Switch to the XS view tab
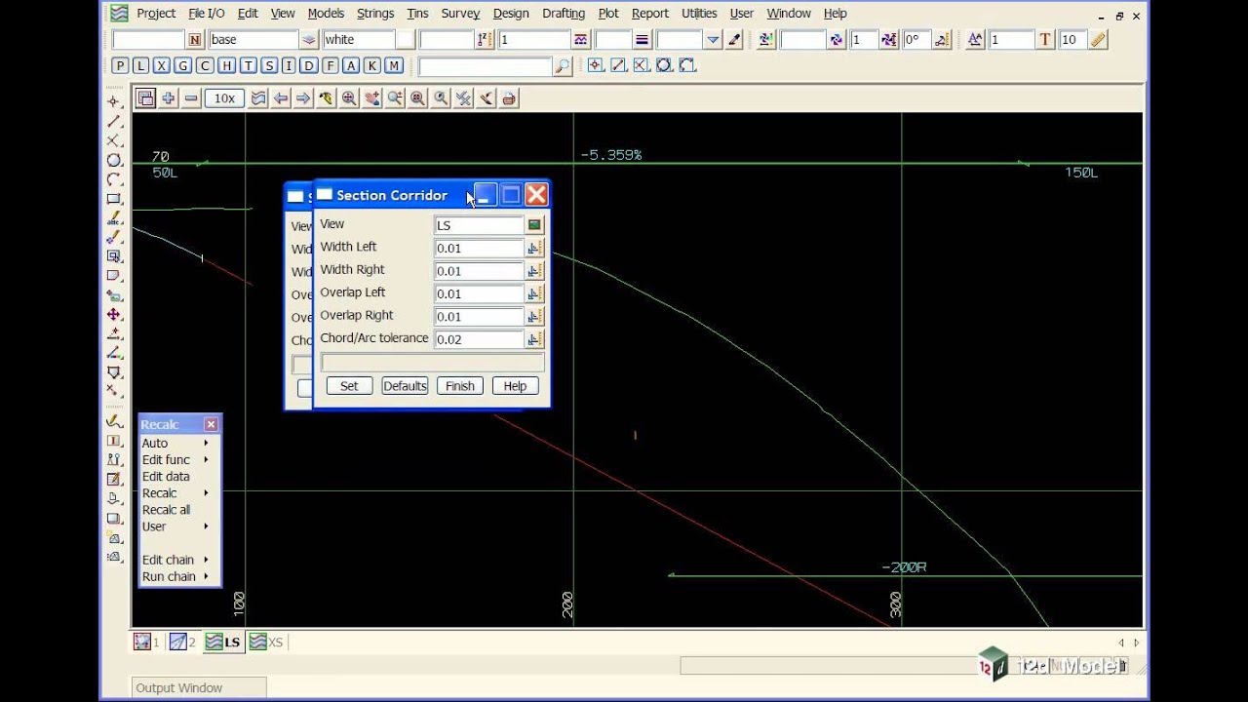This screenshot has width=1248, height=702. (266, 642)
